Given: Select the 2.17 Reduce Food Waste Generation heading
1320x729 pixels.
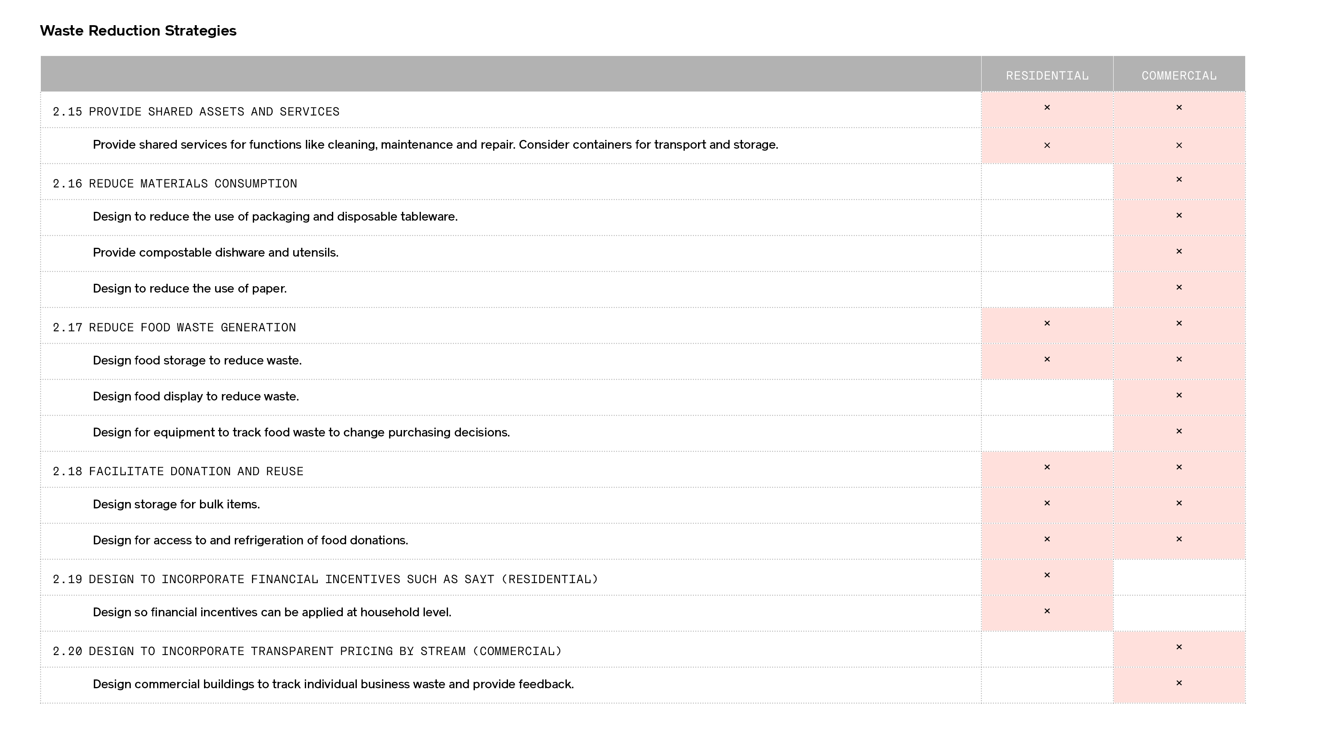Looking at the screenshot, I should pos(174,327).
